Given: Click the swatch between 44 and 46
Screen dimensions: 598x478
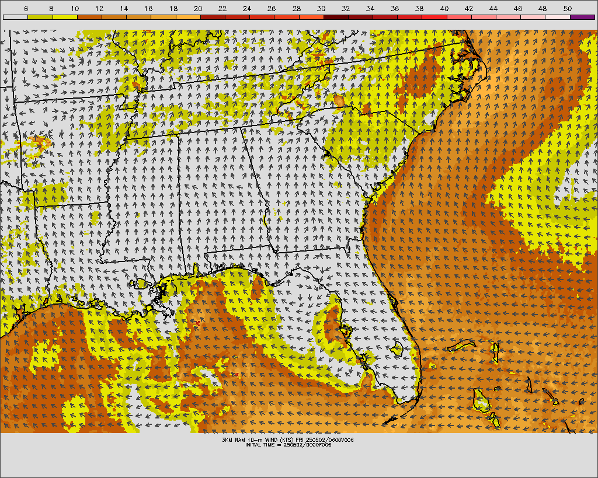Looking at the screenshot, I should coord(509,17).
